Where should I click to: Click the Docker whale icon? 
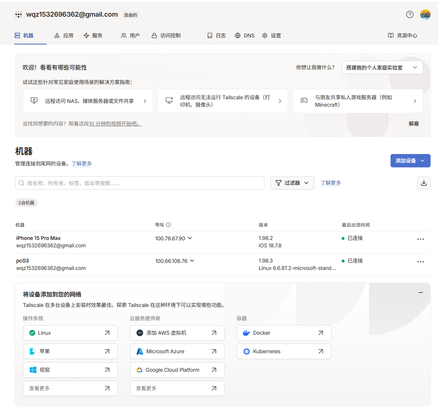[x=246, y=333]
